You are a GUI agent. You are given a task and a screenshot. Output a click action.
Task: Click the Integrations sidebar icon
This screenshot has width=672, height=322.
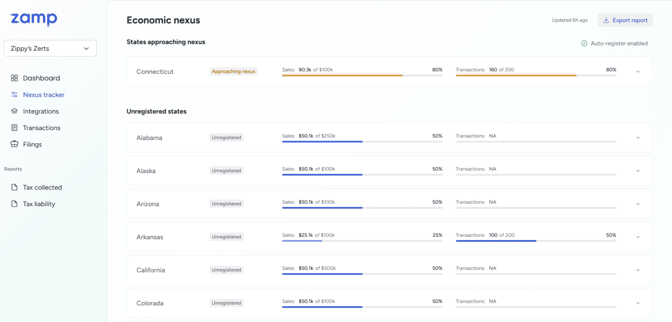click(x=14, y=111)
